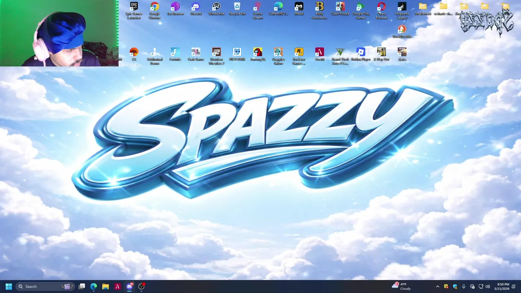521x293 pixels.
Task: Select the Recycle Bin icon
Action: point(237,9)
